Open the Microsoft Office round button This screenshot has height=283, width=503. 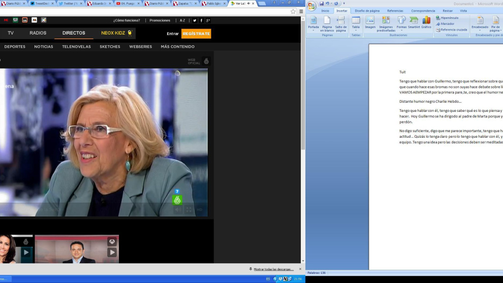pyautogui.click(x=311, y=6)
